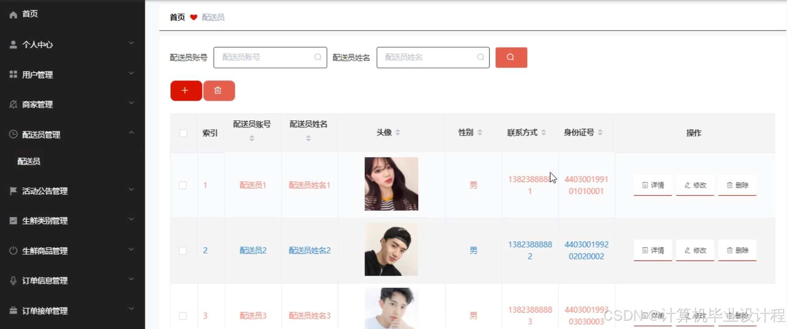This screenshot has width=787, height=329.
Task: Click the magnifier icon in 配送员姓名 field
Action: tap(480, 57)
